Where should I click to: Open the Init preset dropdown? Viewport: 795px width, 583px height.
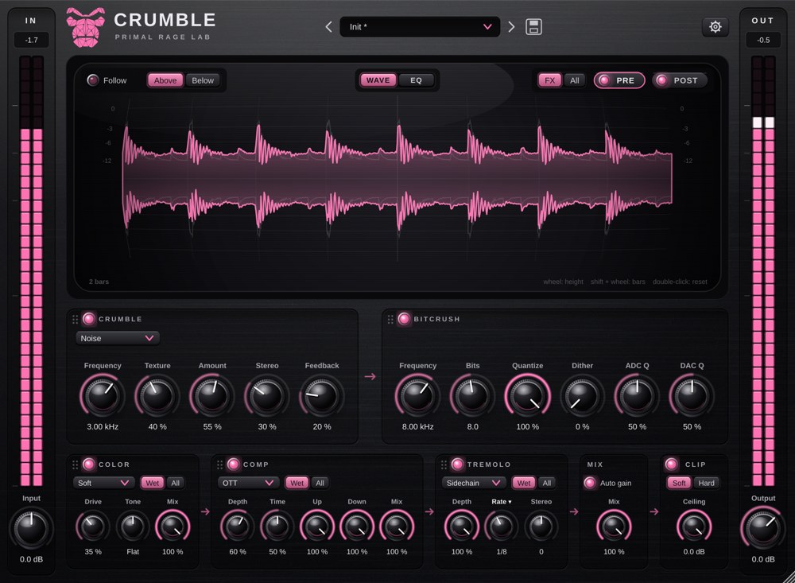(420, 27)
